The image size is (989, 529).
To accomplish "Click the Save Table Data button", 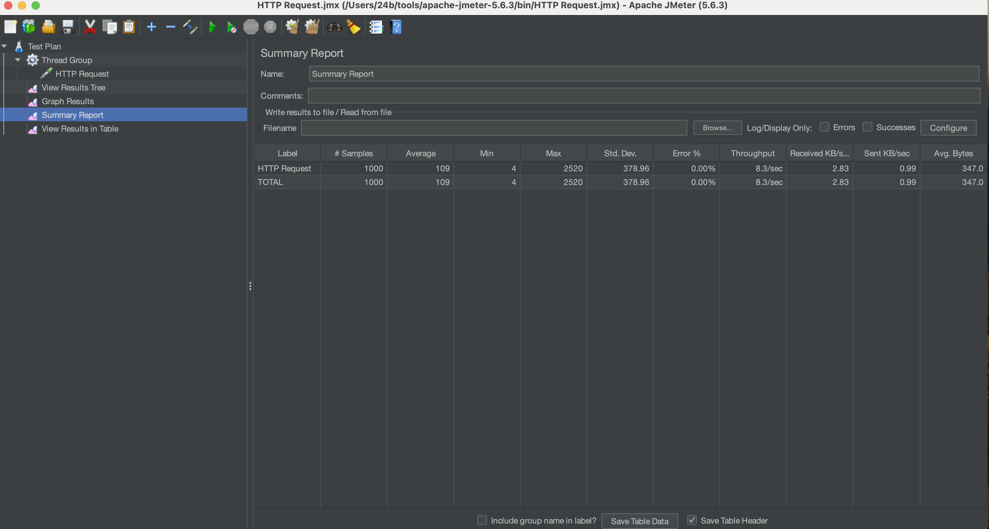I will pyautogui.click(x=639, y=521).
